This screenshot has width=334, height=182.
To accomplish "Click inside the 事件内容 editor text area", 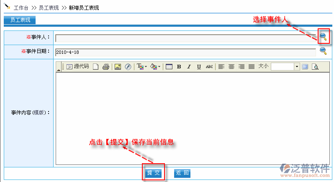I will (193, 119).
